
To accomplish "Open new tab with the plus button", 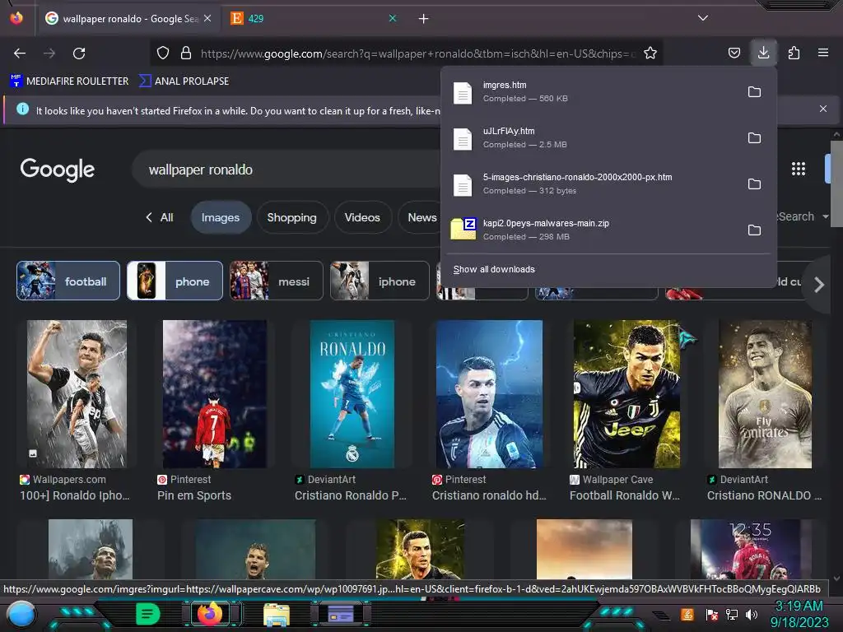I will point(424,19).
